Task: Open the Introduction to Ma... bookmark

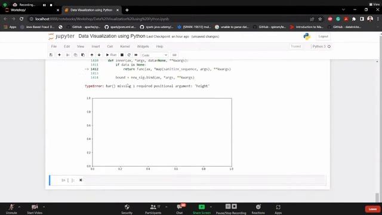Action: 307,27
